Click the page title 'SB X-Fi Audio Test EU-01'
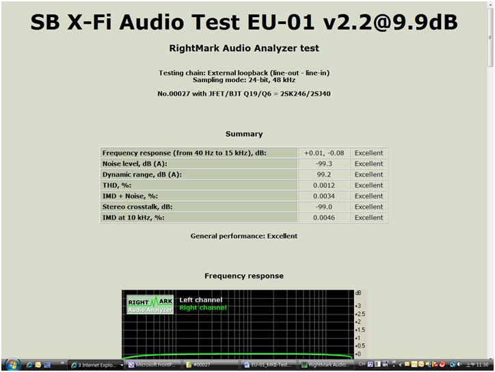The height and width of the screenshot is (372, 495). tap(243, 22)
